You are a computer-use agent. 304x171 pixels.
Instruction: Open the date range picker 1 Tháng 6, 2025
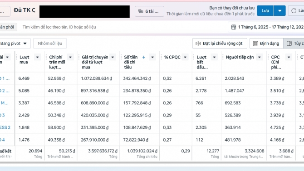(266, 27)
